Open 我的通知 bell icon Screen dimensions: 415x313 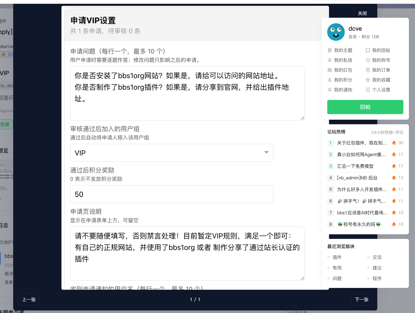(330, 90)
